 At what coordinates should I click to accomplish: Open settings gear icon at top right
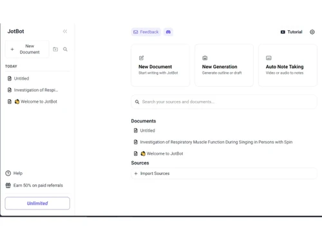[312, 32]
